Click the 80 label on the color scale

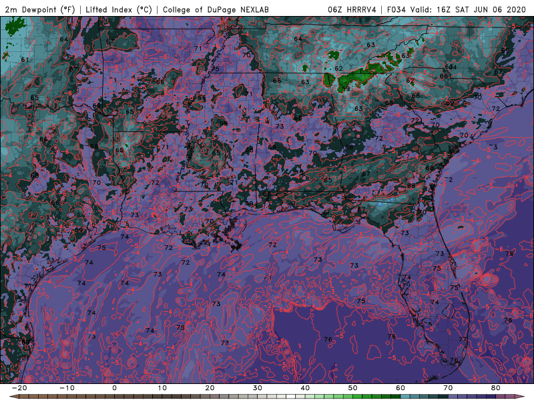tap(496, 388)
